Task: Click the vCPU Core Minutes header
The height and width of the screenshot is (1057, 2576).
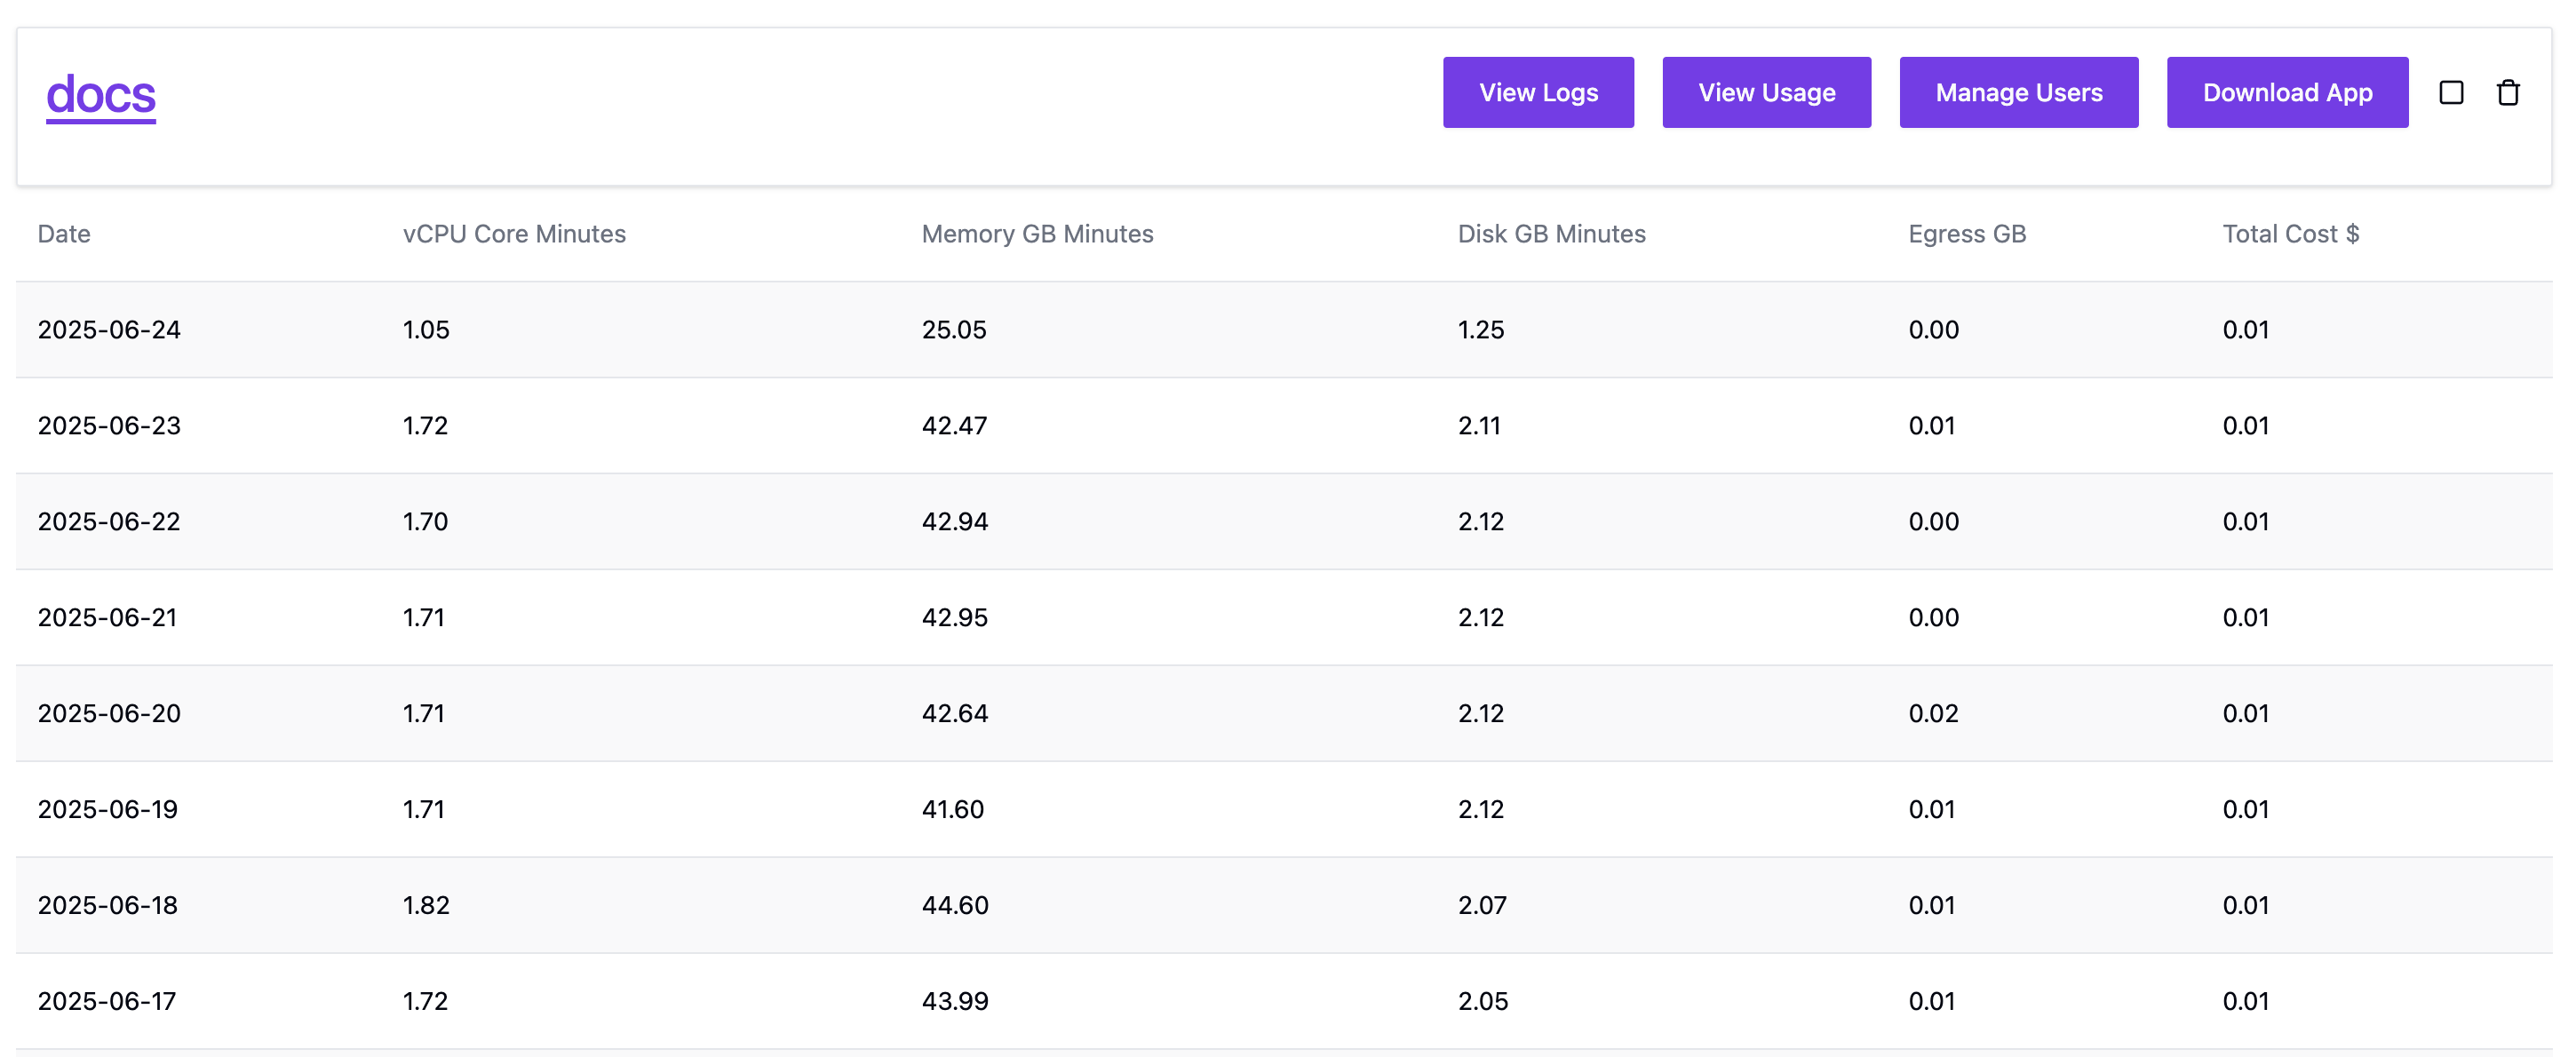Action: click(x=514, y=234)
